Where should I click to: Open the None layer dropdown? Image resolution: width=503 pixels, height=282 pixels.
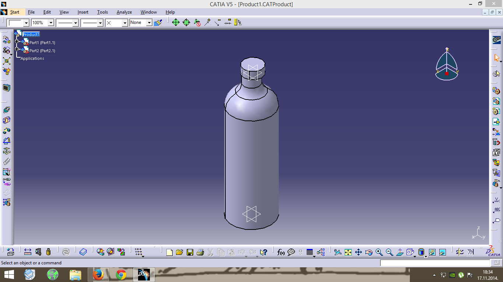149,23
